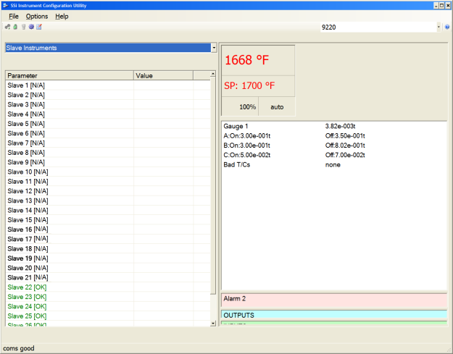Click the Parameter column header
453x354 pixels.
tap(69, 75)
